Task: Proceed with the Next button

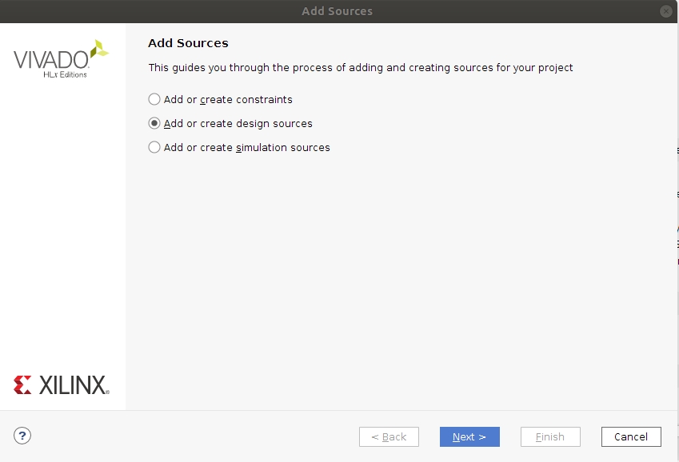Action: (x=469, y=436)
